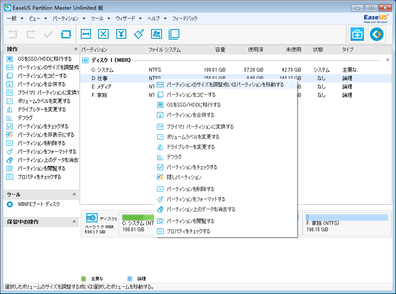This screenshot has height=294, width=396.
Task: Click プロパティをチェックする in the sidebar
Action: 40,177
